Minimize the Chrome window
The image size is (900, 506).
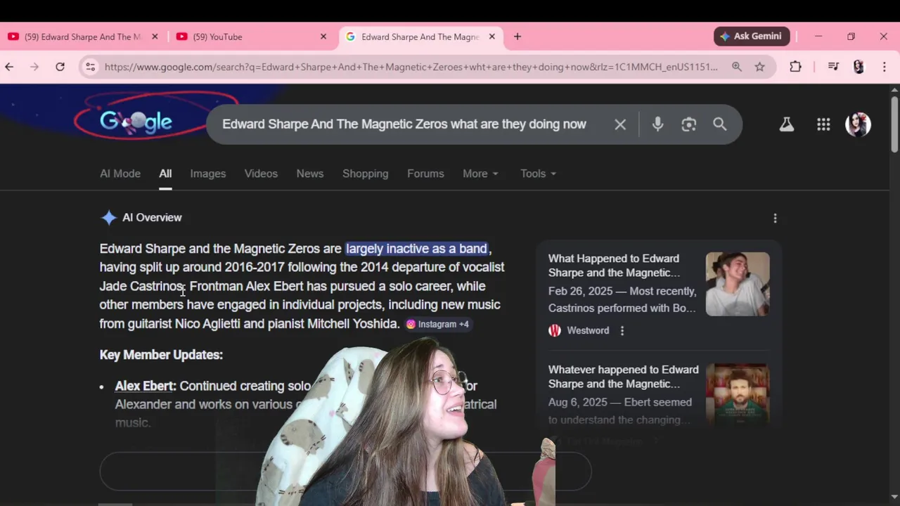coord(818,37)
